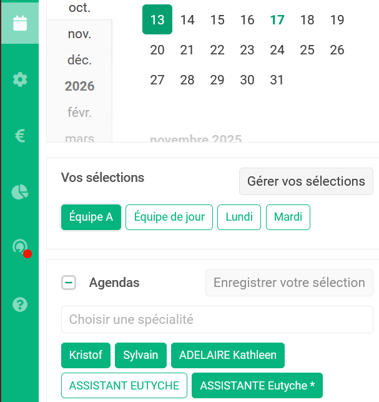This screenshot has width=379, height=402.
Task: Open the pie chart statistics icon
Action: coord(20,192)
